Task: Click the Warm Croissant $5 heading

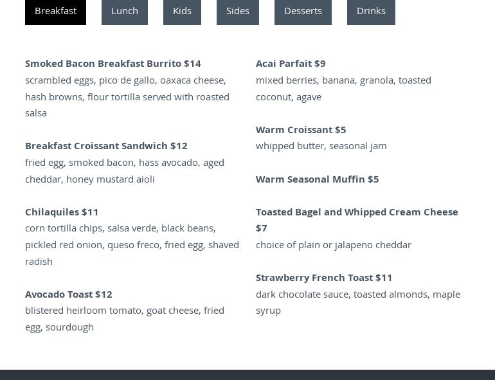Action: click(301, 129)
